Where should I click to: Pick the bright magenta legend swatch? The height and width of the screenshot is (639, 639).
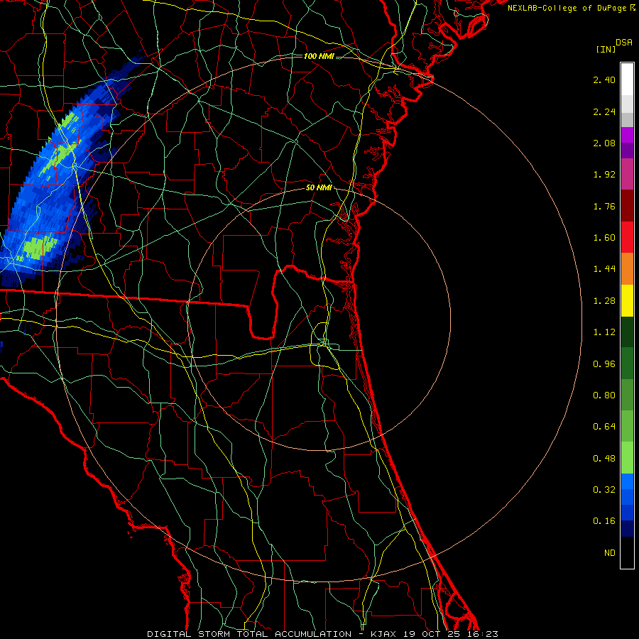tap(627, 135)
